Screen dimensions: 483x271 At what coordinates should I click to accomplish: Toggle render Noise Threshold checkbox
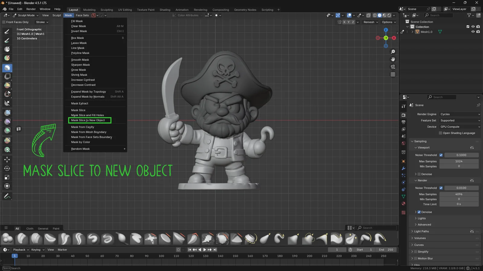[x=441, y=188]
